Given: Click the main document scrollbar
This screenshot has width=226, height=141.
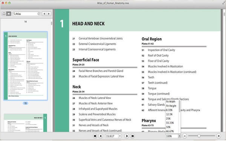Looking at the screenshot, I should [x=224, y=14].
